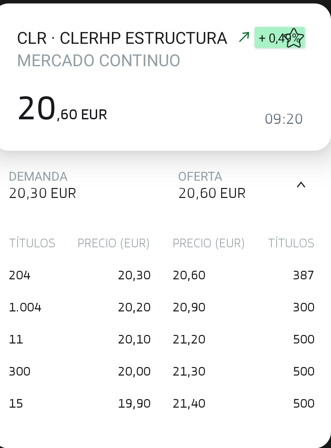
Task: Select the CLR · CLERHP ESTRUCTURA title
Action: pos(122,38)
